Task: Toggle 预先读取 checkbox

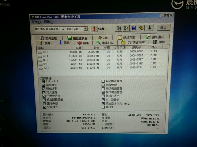Action: (x=44, y=89)
